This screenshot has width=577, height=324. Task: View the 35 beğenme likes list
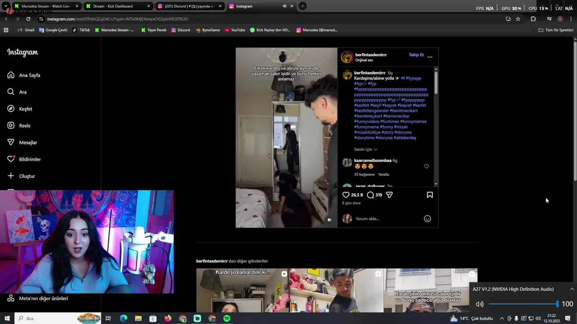click(x=364, y=175)
